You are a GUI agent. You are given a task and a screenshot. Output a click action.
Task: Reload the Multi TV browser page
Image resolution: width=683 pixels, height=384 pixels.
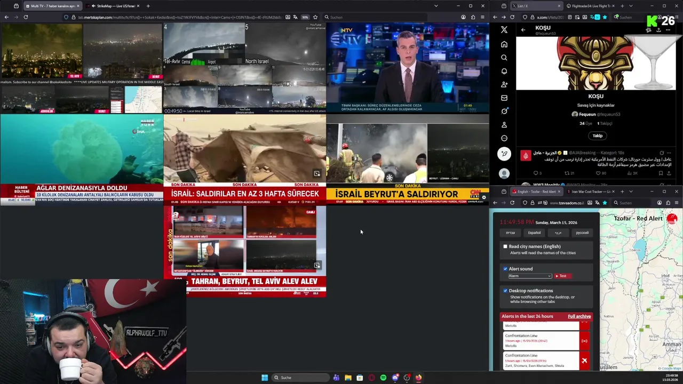[x=26, y=17]
